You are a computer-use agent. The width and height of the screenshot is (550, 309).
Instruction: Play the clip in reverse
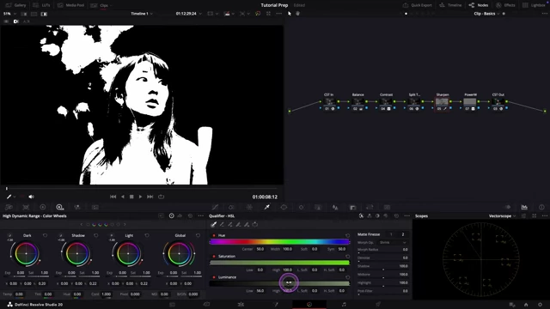(x=122, y=197)
